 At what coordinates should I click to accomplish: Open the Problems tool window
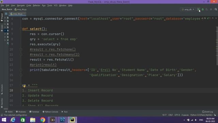coord(21,112)
